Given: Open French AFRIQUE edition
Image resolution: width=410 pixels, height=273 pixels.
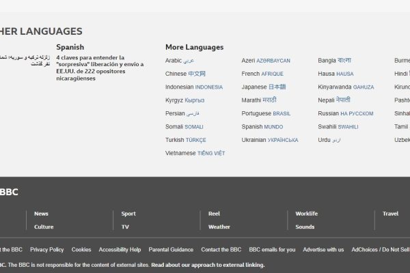Looking at the screenshot, I should (x=262, y=74).
